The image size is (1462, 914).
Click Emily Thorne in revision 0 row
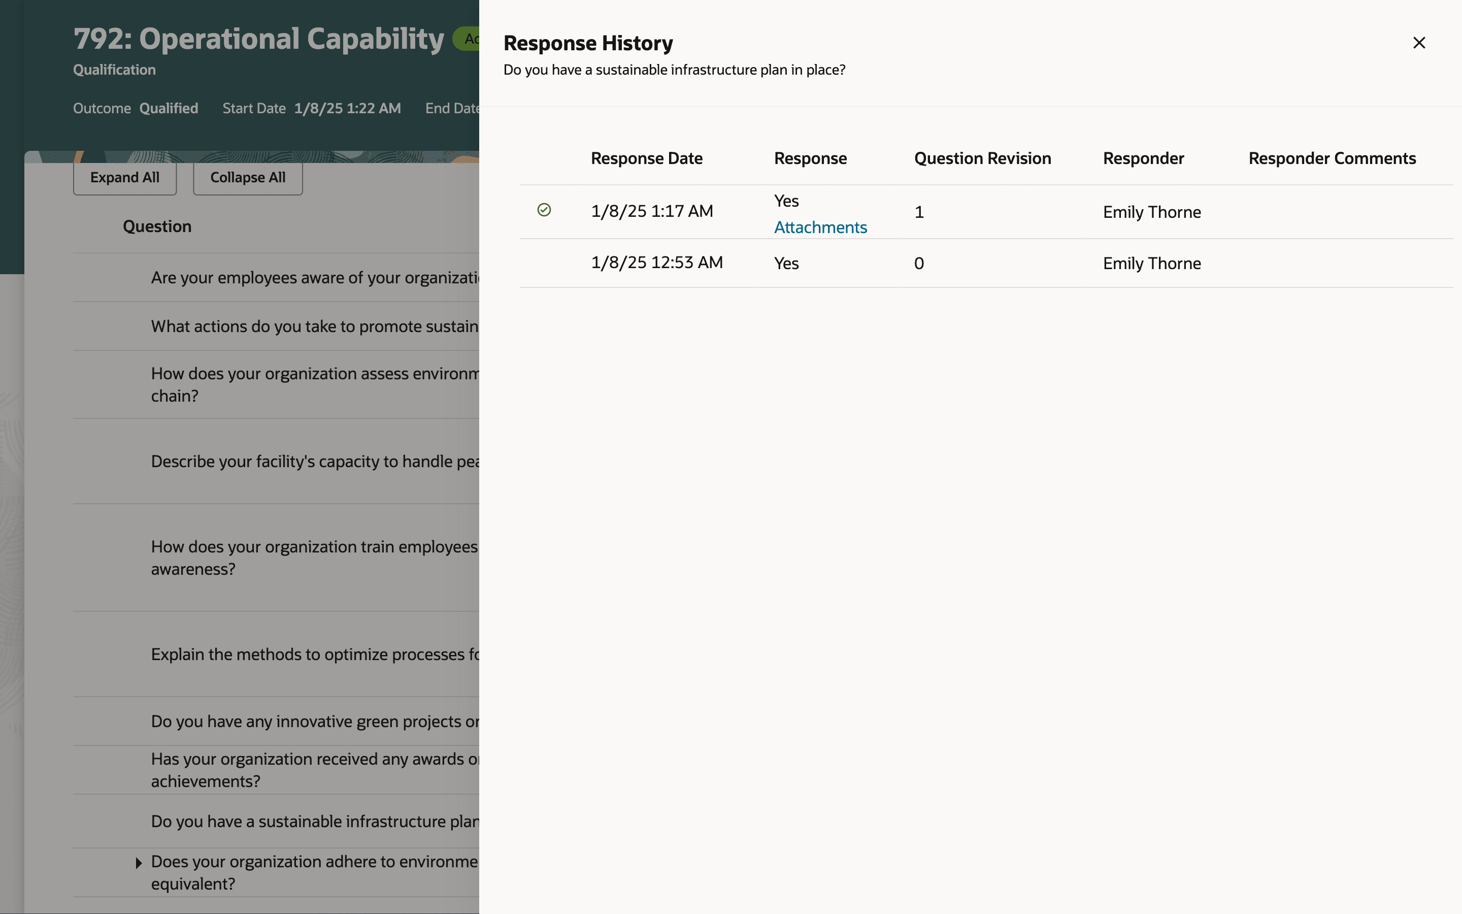point(1151,264)
